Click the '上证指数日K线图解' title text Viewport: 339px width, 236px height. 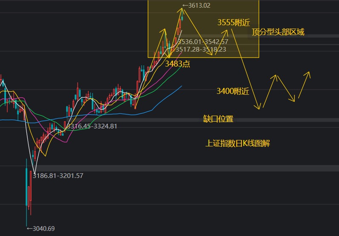(x=238, y=143)
